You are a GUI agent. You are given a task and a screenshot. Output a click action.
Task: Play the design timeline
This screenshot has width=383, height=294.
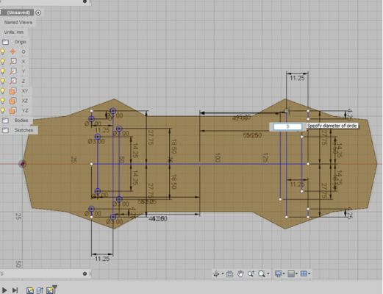click(4, 290)
